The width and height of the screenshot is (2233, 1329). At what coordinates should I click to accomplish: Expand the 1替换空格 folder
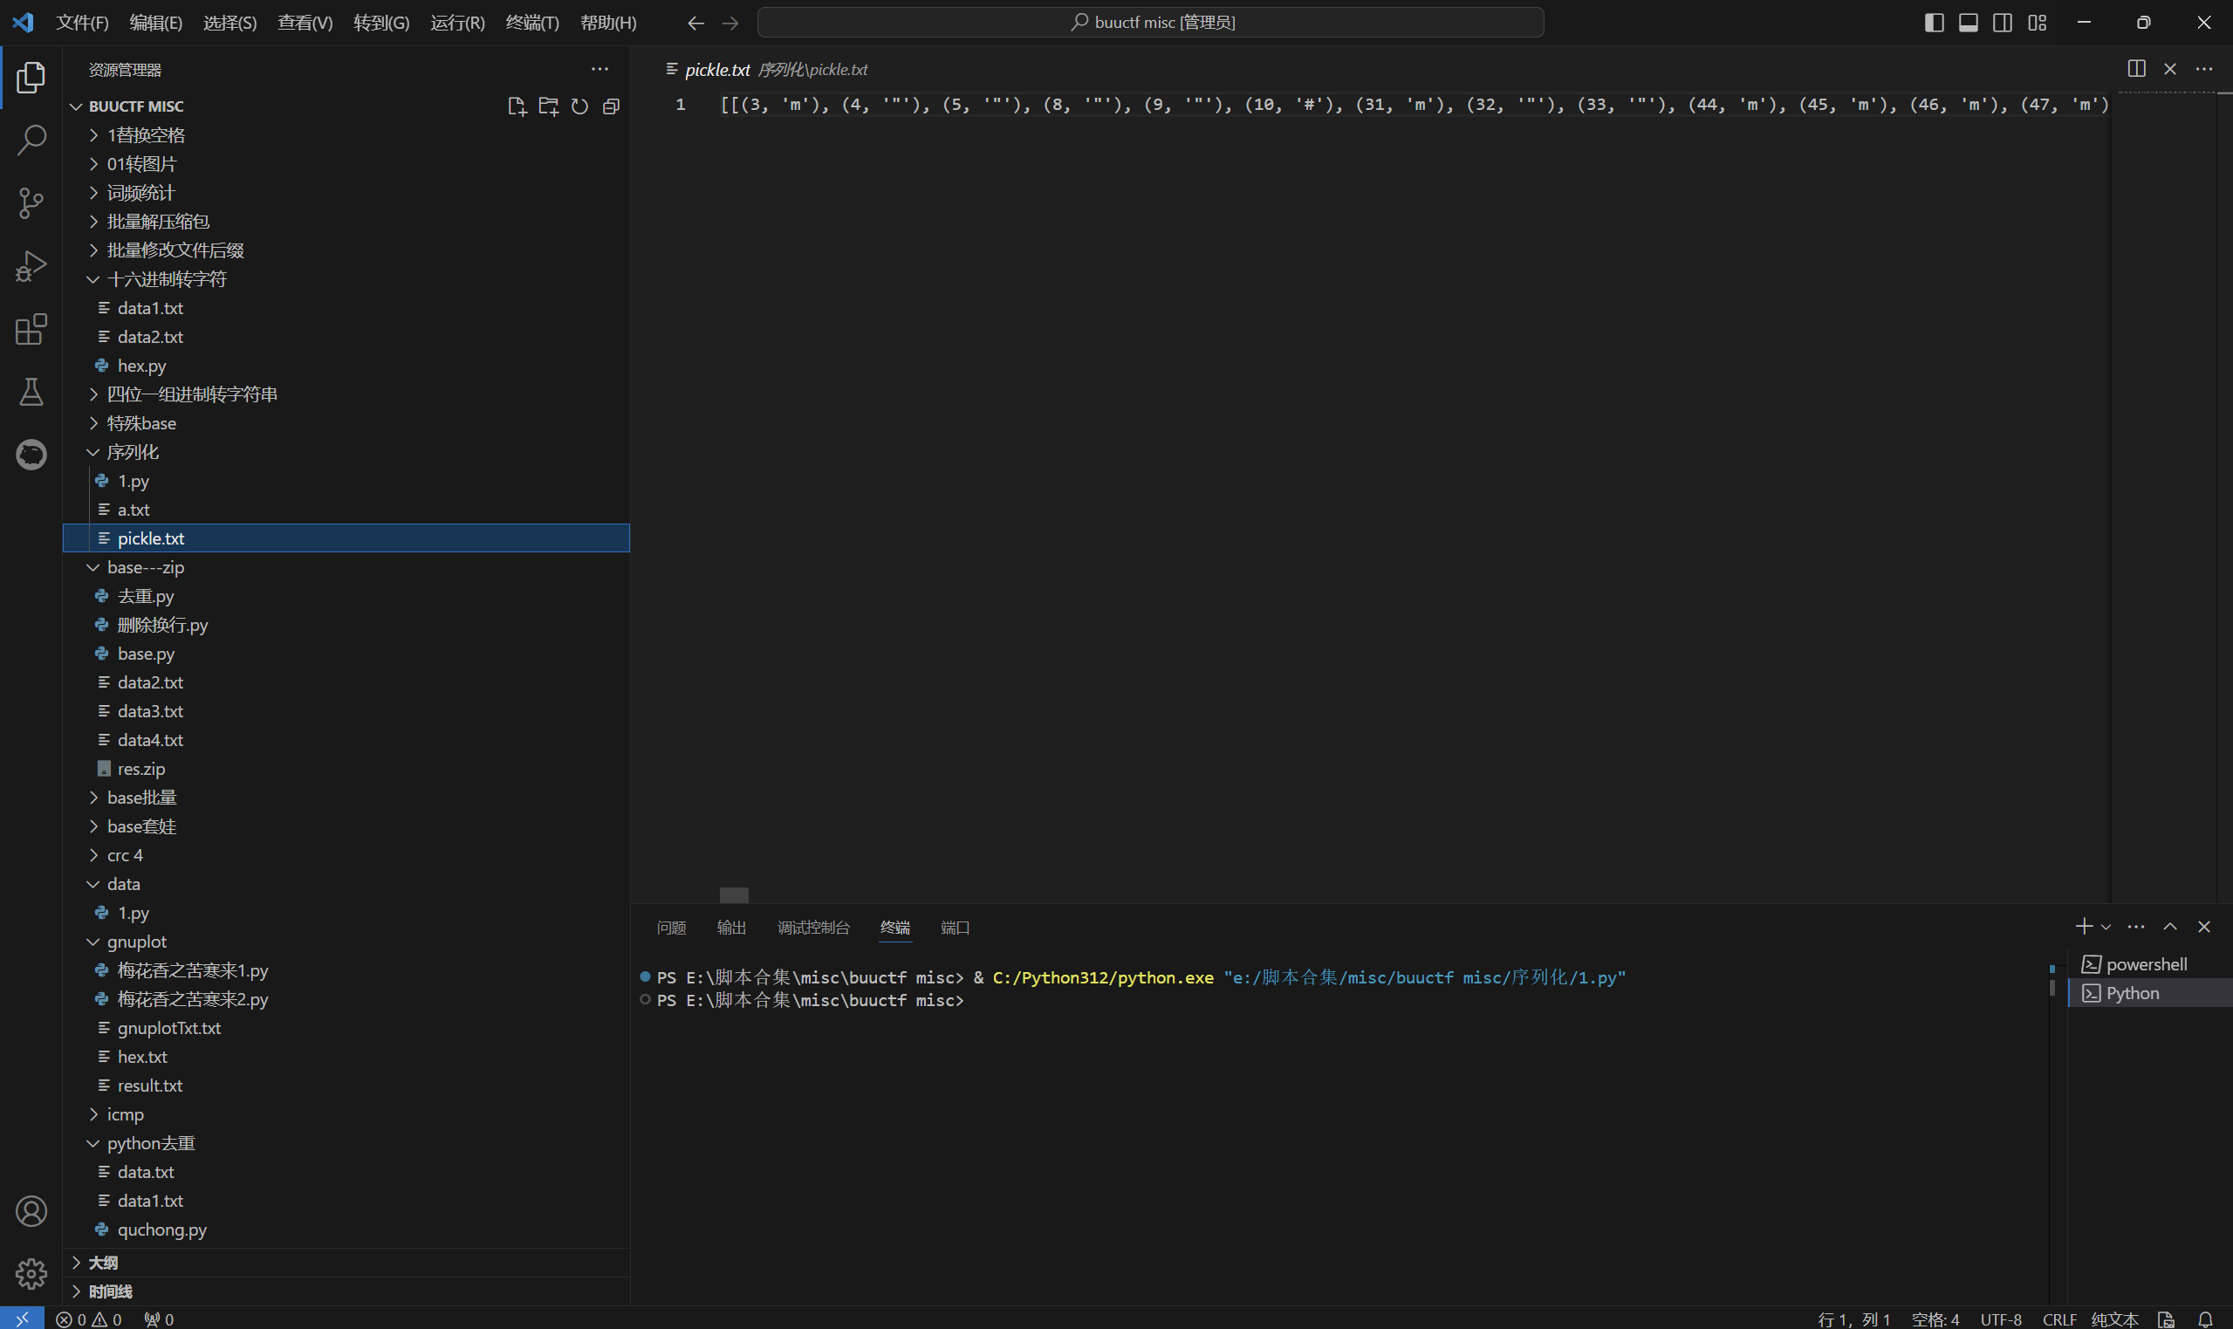[346, 135]
